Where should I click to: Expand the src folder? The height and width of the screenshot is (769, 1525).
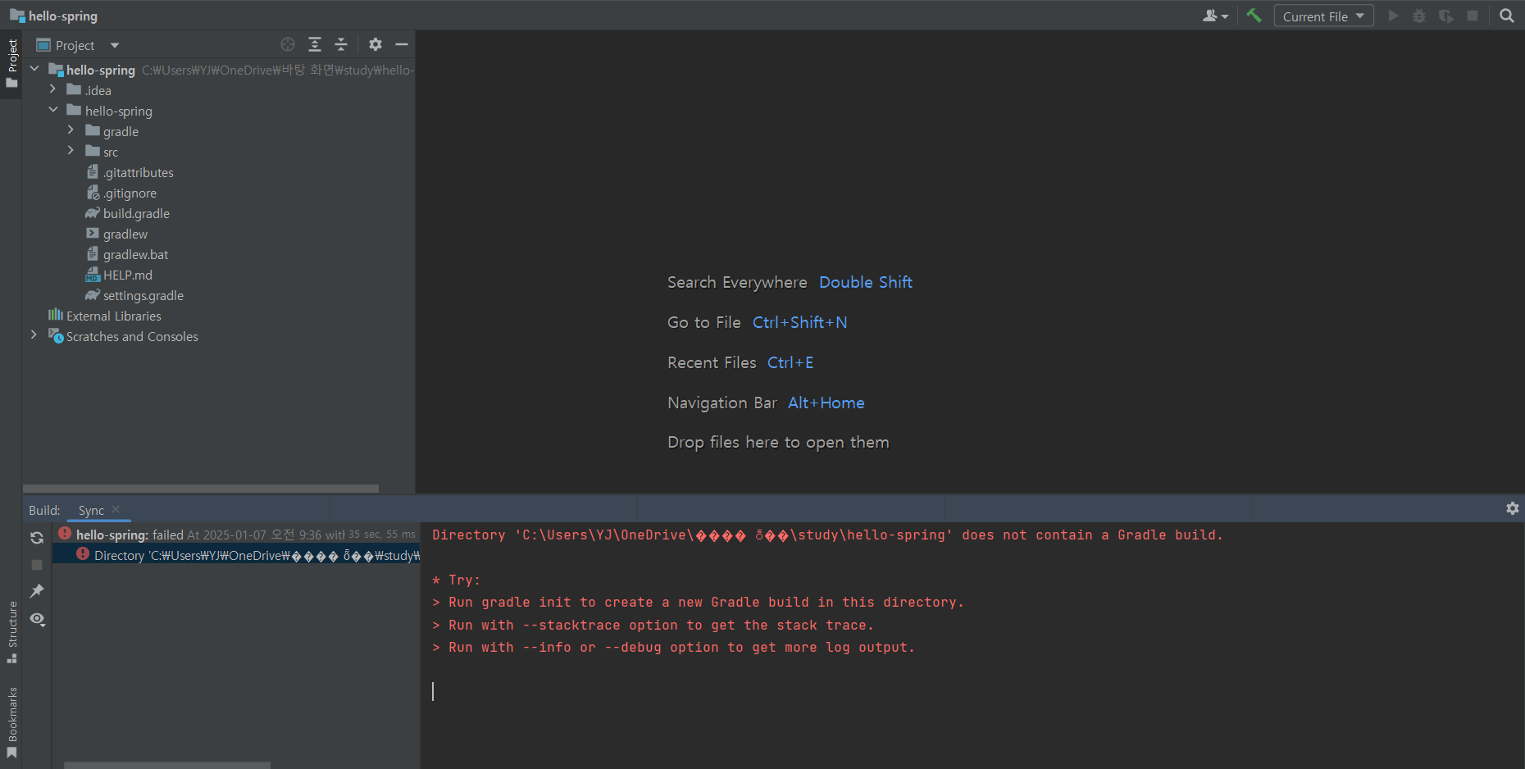(x=71, y=151)
